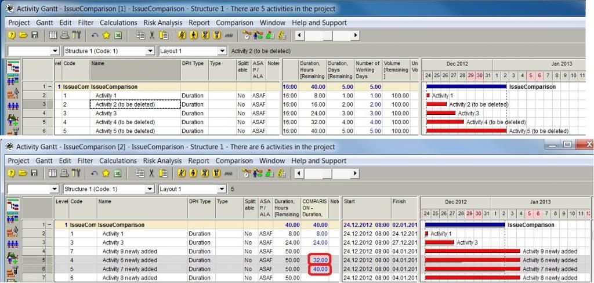This screenshot has height=283, width=594.
Task: Cut selection with scissors icon in window [1]
Action: [x=152, y=35]
